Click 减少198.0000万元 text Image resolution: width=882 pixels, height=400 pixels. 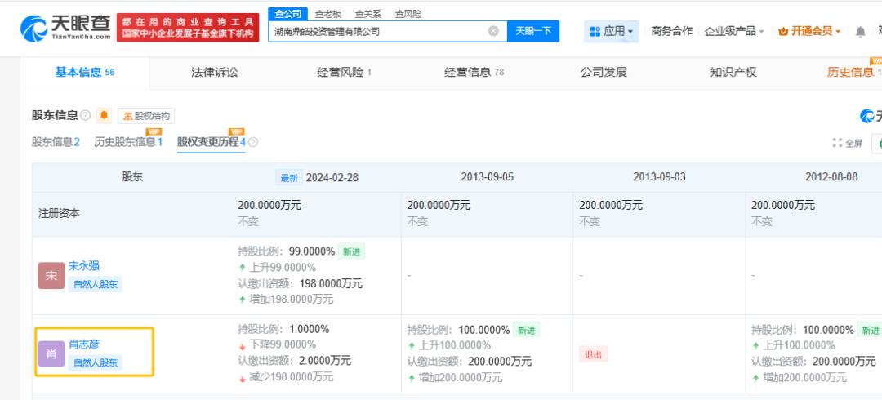coord(292,376)
